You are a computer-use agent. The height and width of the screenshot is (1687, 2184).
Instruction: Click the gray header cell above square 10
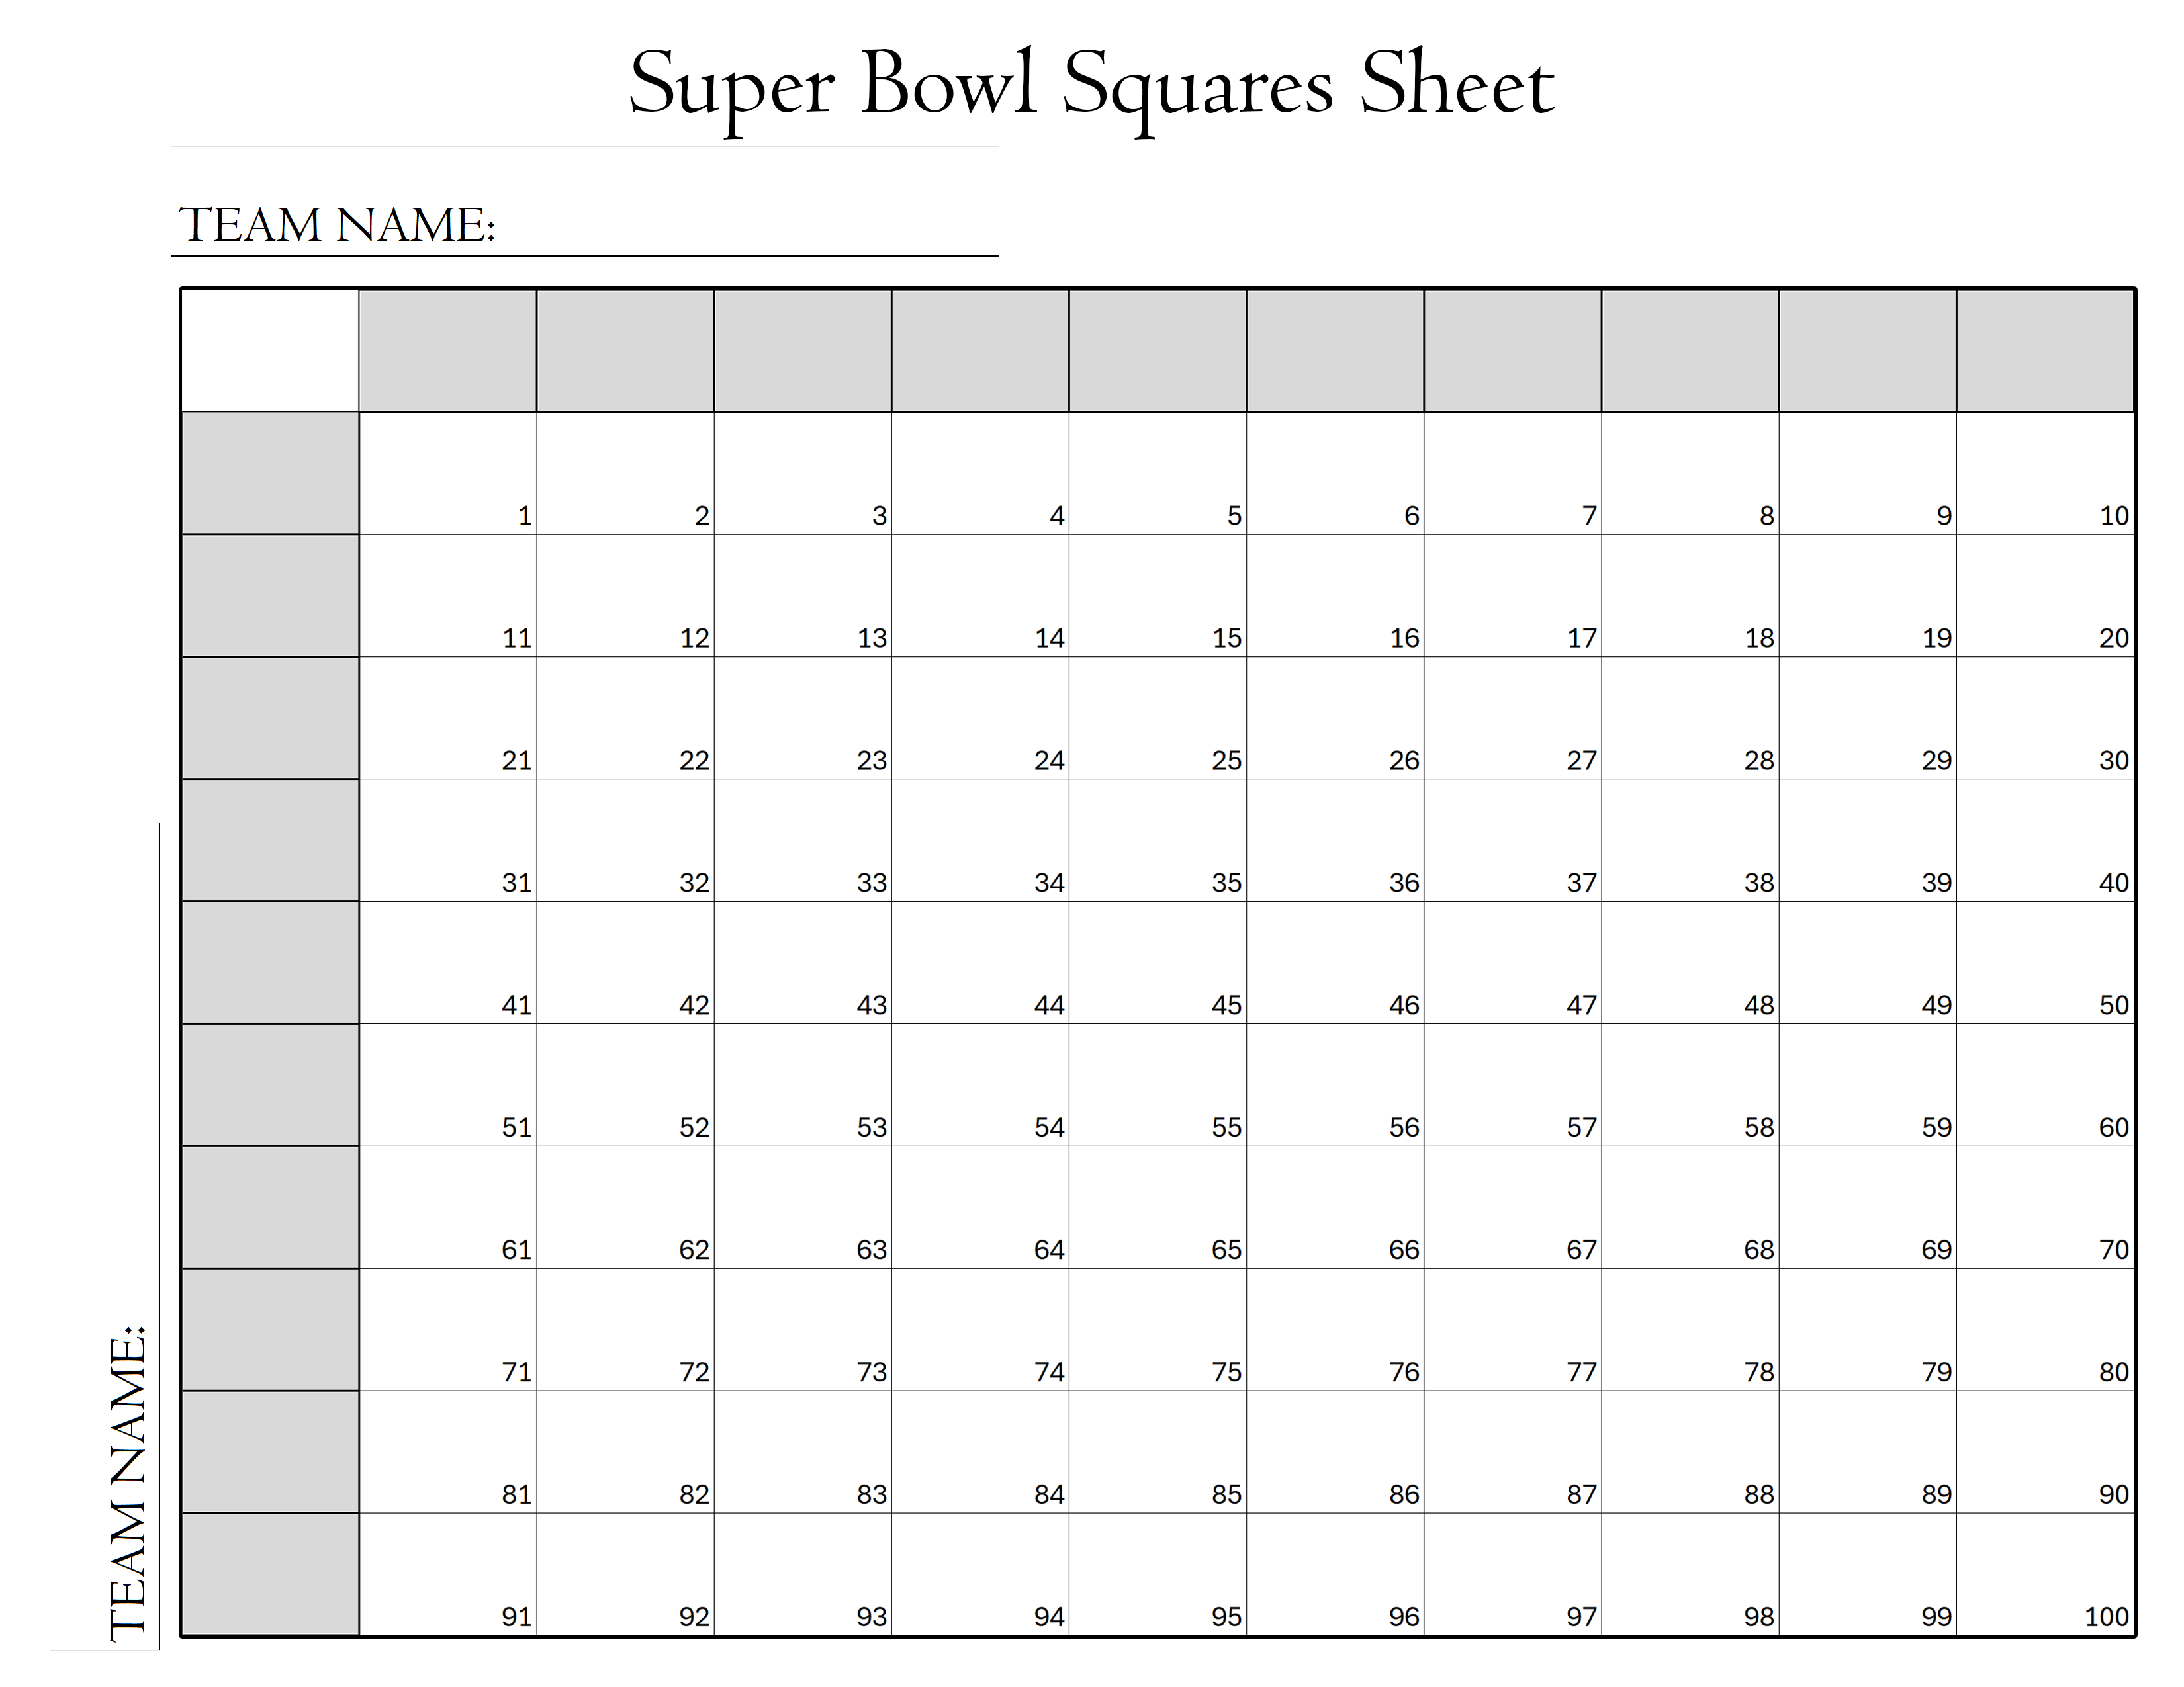(2045, 350)
